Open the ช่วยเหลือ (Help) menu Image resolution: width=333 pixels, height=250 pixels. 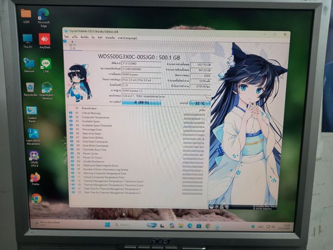point(110,38)
